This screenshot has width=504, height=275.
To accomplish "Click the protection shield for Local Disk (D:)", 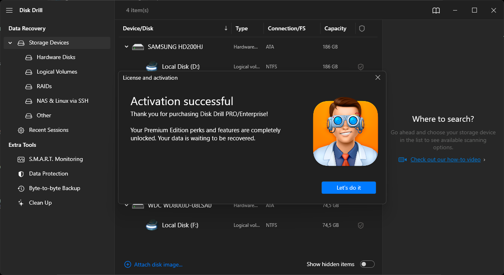I will pos(361,67).
